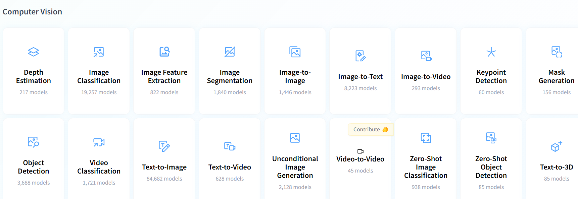
Task: Click the hugging face emoji on Contribute
Action: [385, 130]
